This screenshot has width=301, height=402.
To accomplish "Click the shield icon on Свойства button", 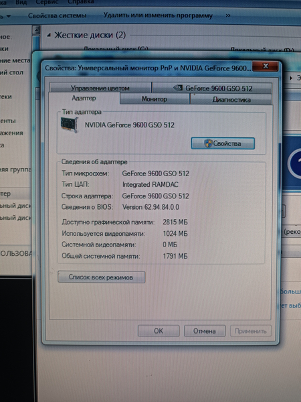I will (208, 143).
